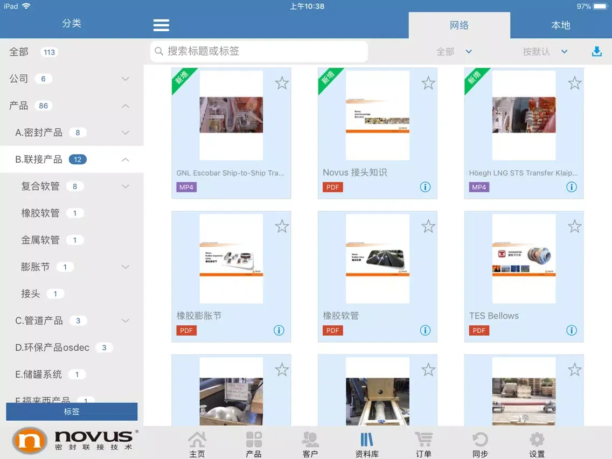
Task: Click the search title or tag field
Action: pyautogui.click(x=259, y=51)
